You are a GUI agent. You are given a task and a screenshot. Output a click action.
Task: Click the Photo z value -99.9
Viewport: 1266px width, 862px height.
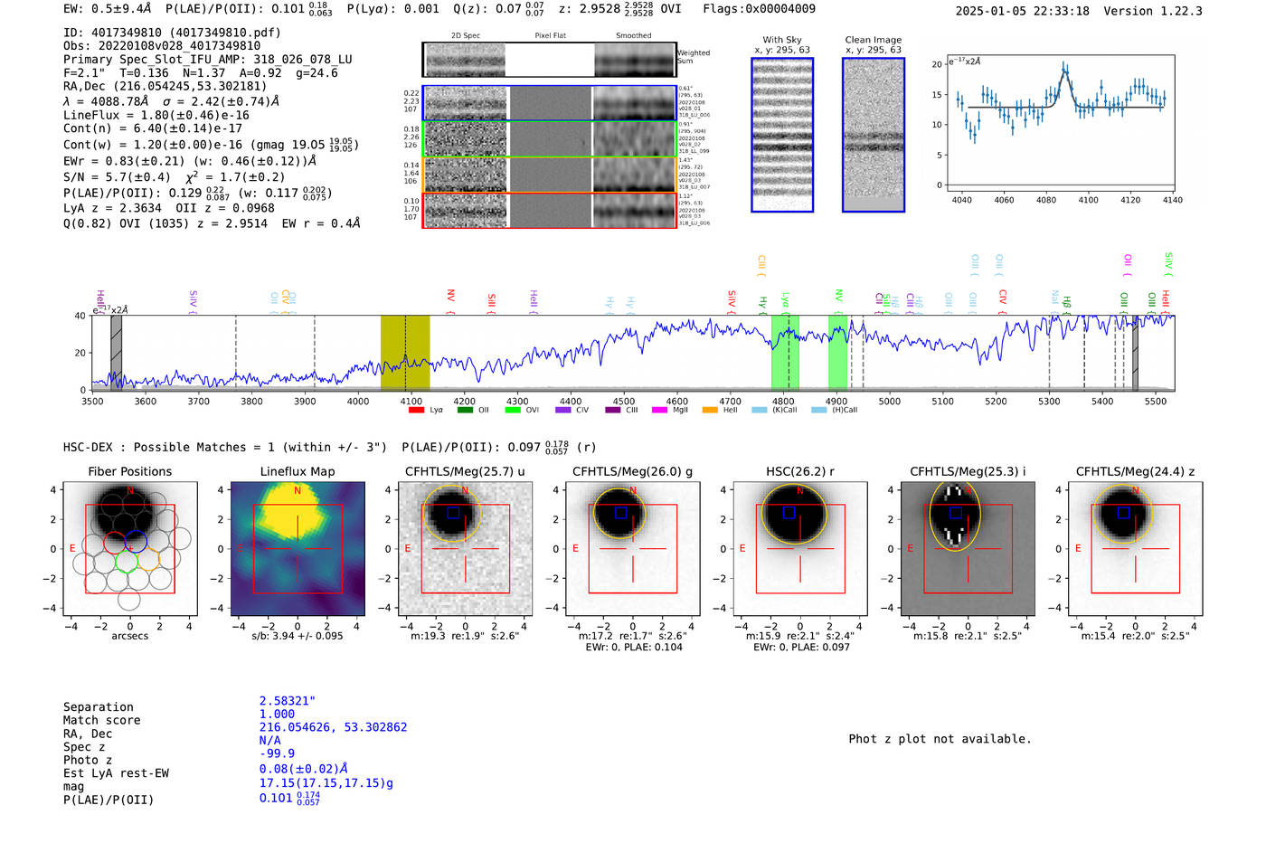pos(277,753)
